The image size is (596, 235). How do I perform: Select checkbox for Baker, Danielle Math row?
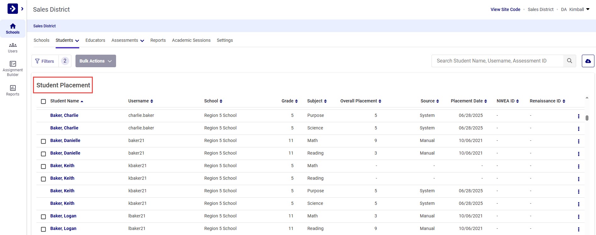(43, 141)
